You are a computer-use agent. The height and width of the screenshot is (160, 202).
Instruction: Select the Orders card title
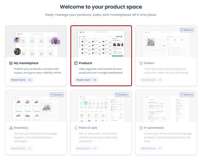tap(149, 63)
